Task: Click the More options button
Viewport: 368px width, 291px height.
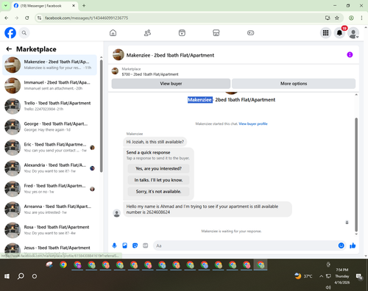Action: point(294,84)
